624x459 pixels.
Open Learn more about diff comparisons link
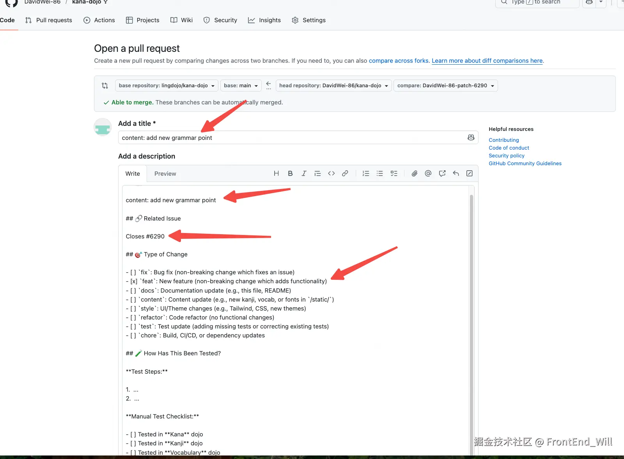(x=487, y=61)
